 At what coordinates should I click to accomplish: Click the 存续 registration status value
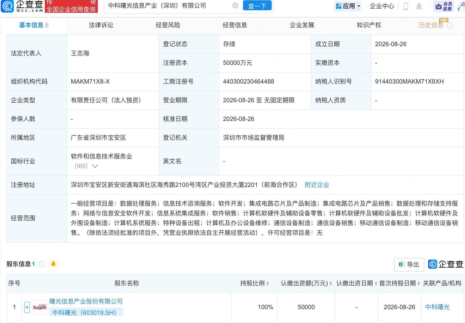[229, 44]
